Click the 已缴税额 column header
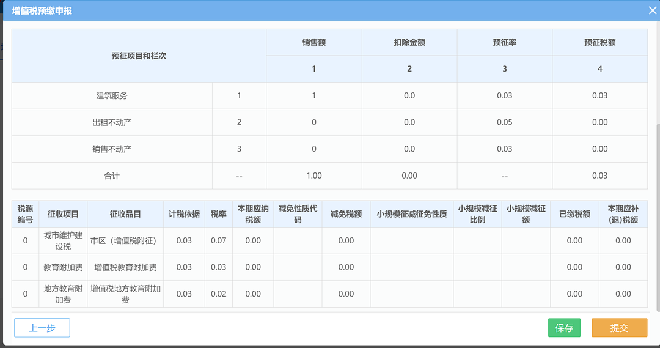 [574, 214]
